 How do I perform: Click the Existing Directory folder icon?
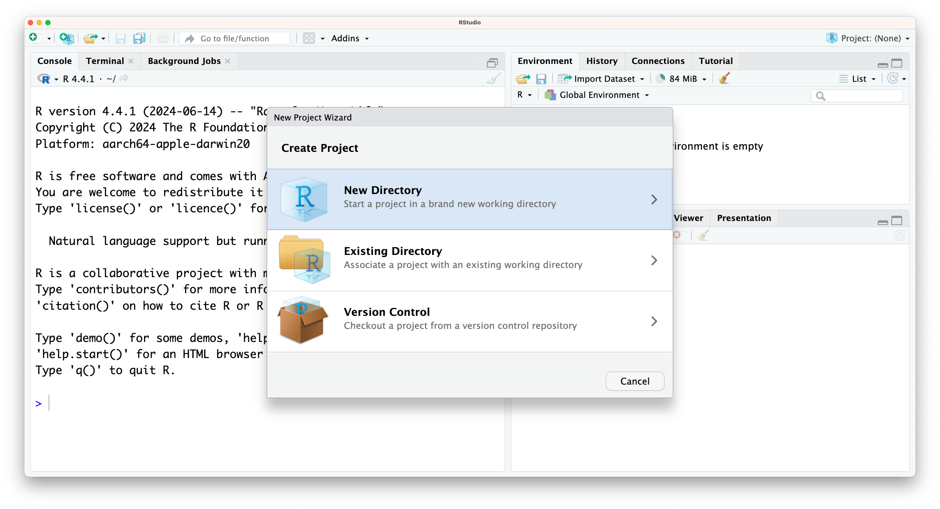coord(304,260)
